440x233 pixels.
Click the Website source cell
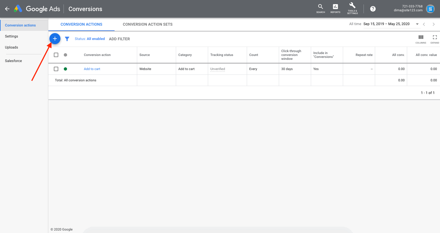point(145,69)
